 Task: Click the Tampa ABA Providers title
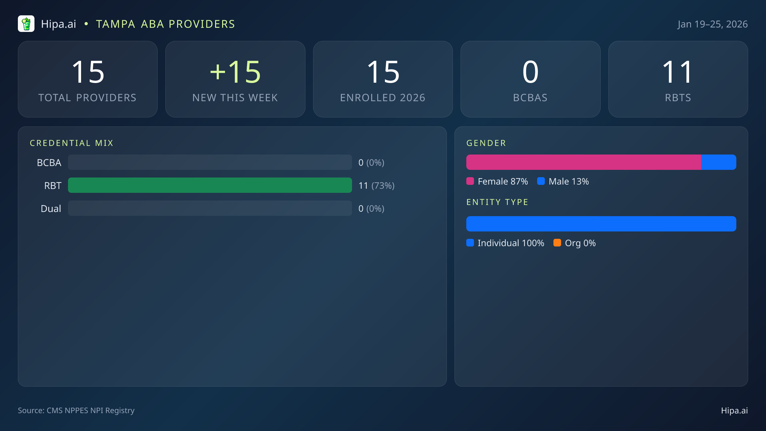tap(165, 24)
